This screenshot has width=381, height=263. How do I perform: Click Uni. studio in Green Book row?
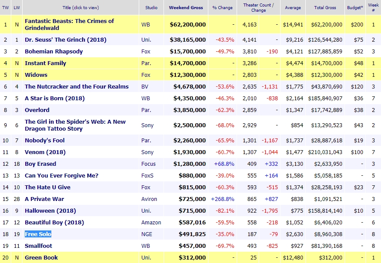[x=146, y=258]
